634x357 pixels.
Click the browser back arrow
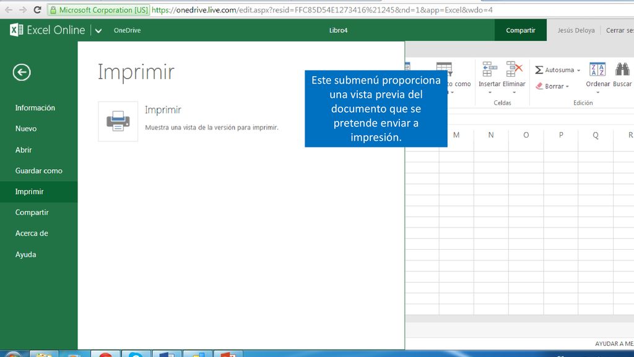click(x=9, y=10)
